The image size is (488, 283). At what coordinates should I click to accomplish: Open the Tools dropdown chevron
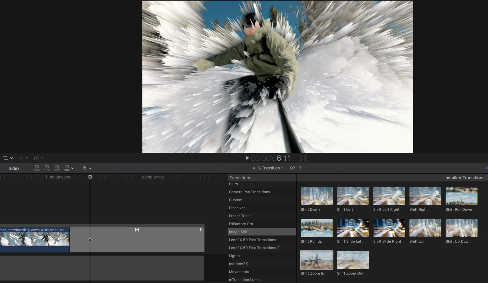pyautogui.click(x=91, y=168)
